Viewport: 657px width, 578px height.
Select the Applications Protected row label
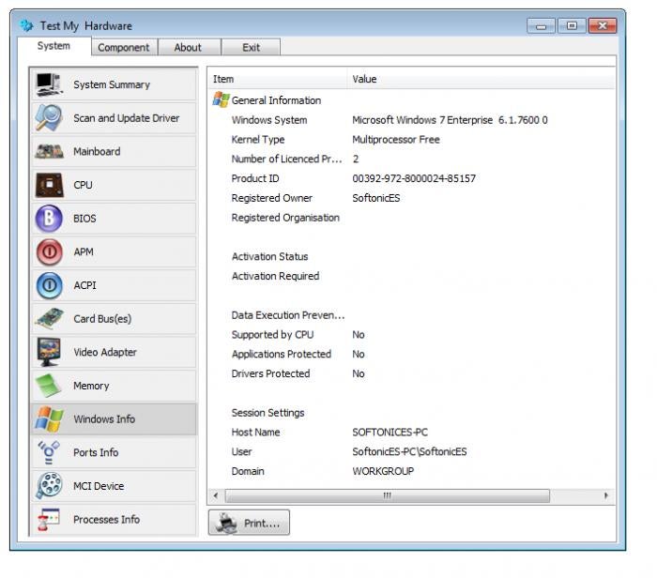[x=282, y=355]
